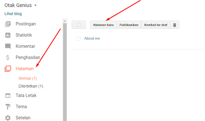Viewport: 205px width, 121px height.
Task: Open the Komentar menu item
Action: point(25,46)
